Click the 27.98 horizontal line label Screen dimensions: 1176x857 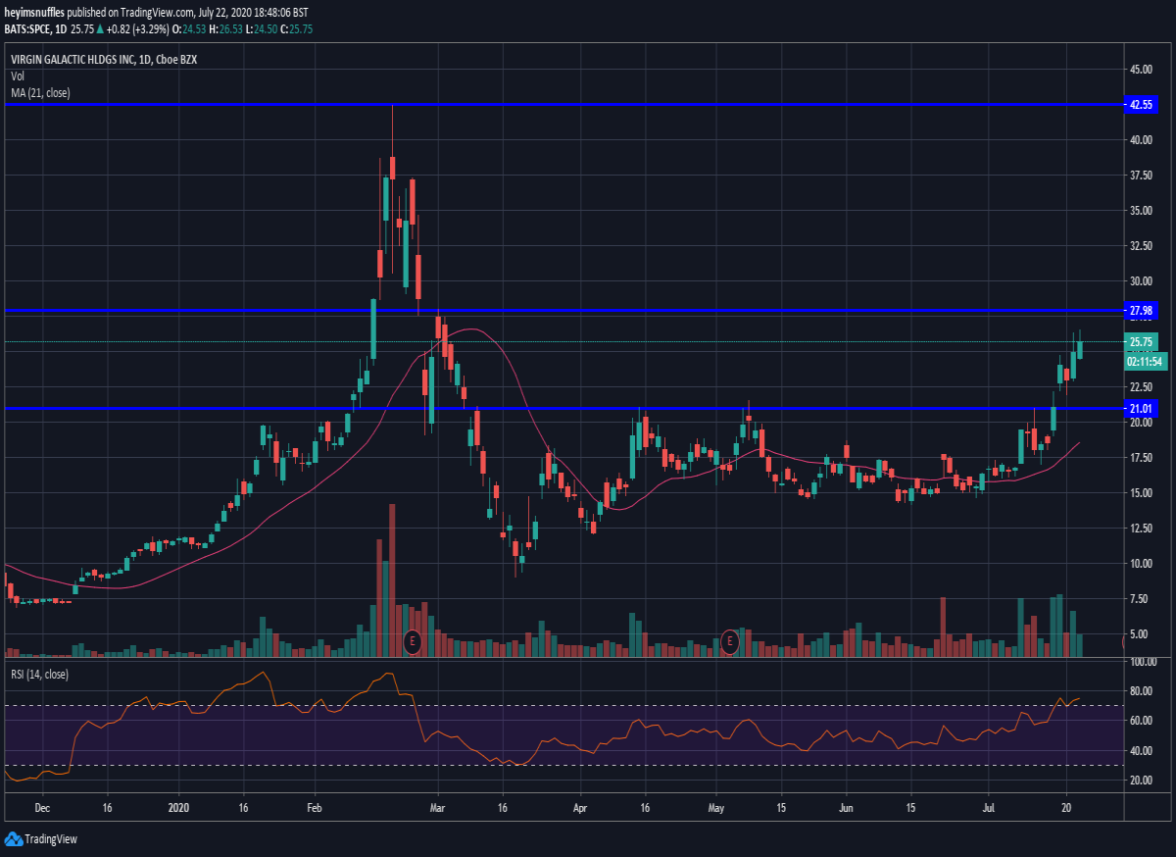pos(1141,310)
